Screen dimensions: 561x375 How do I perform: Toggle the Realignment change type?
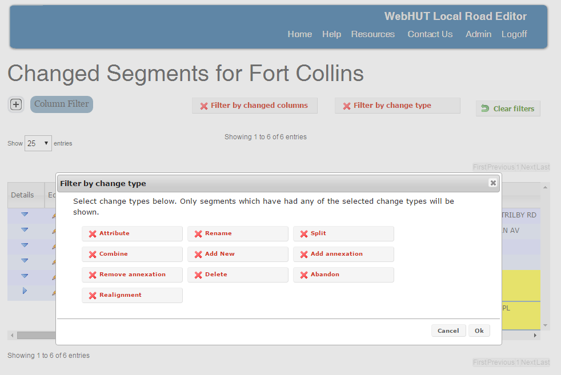[132, 295]
